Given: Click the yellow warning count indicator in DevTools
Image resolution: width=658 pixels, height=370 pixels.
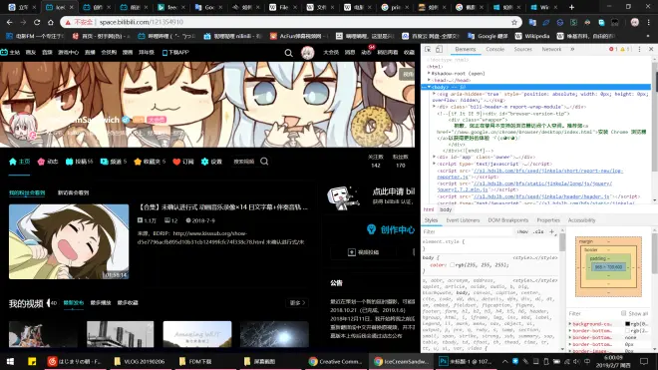Looking at the screenshot, I should pos(625,49).
